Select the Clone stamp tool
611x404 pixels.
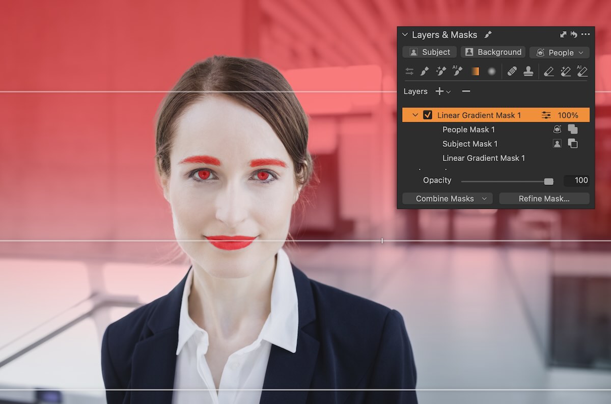(x=529, y=71)
